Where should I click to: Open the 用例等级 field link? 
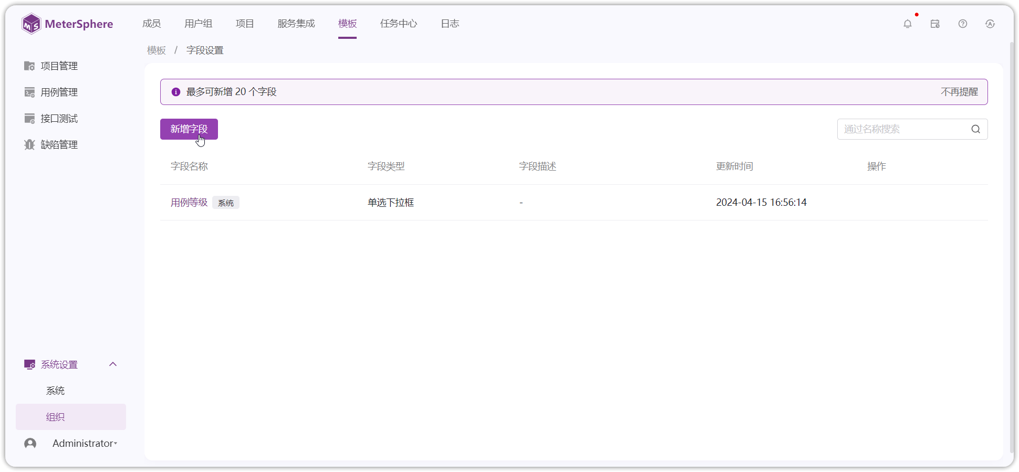pos(189,202)
